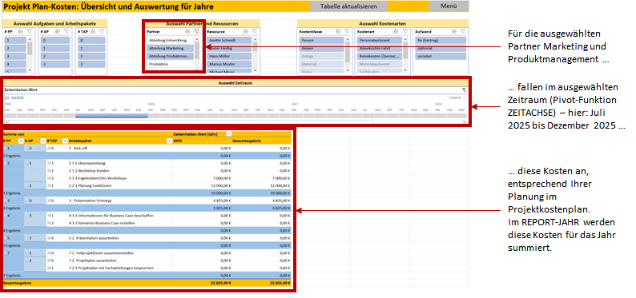Toggle Abteilung Produktman... in Partner slicer

[x=170, y=56]
